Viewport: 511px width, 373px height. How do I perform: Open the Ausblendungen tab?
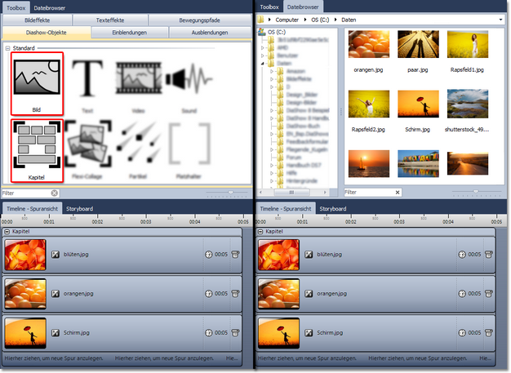[210, 33]
